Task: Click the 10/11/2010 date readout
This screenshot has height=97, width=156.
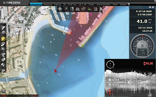Action: pos(145,28)
